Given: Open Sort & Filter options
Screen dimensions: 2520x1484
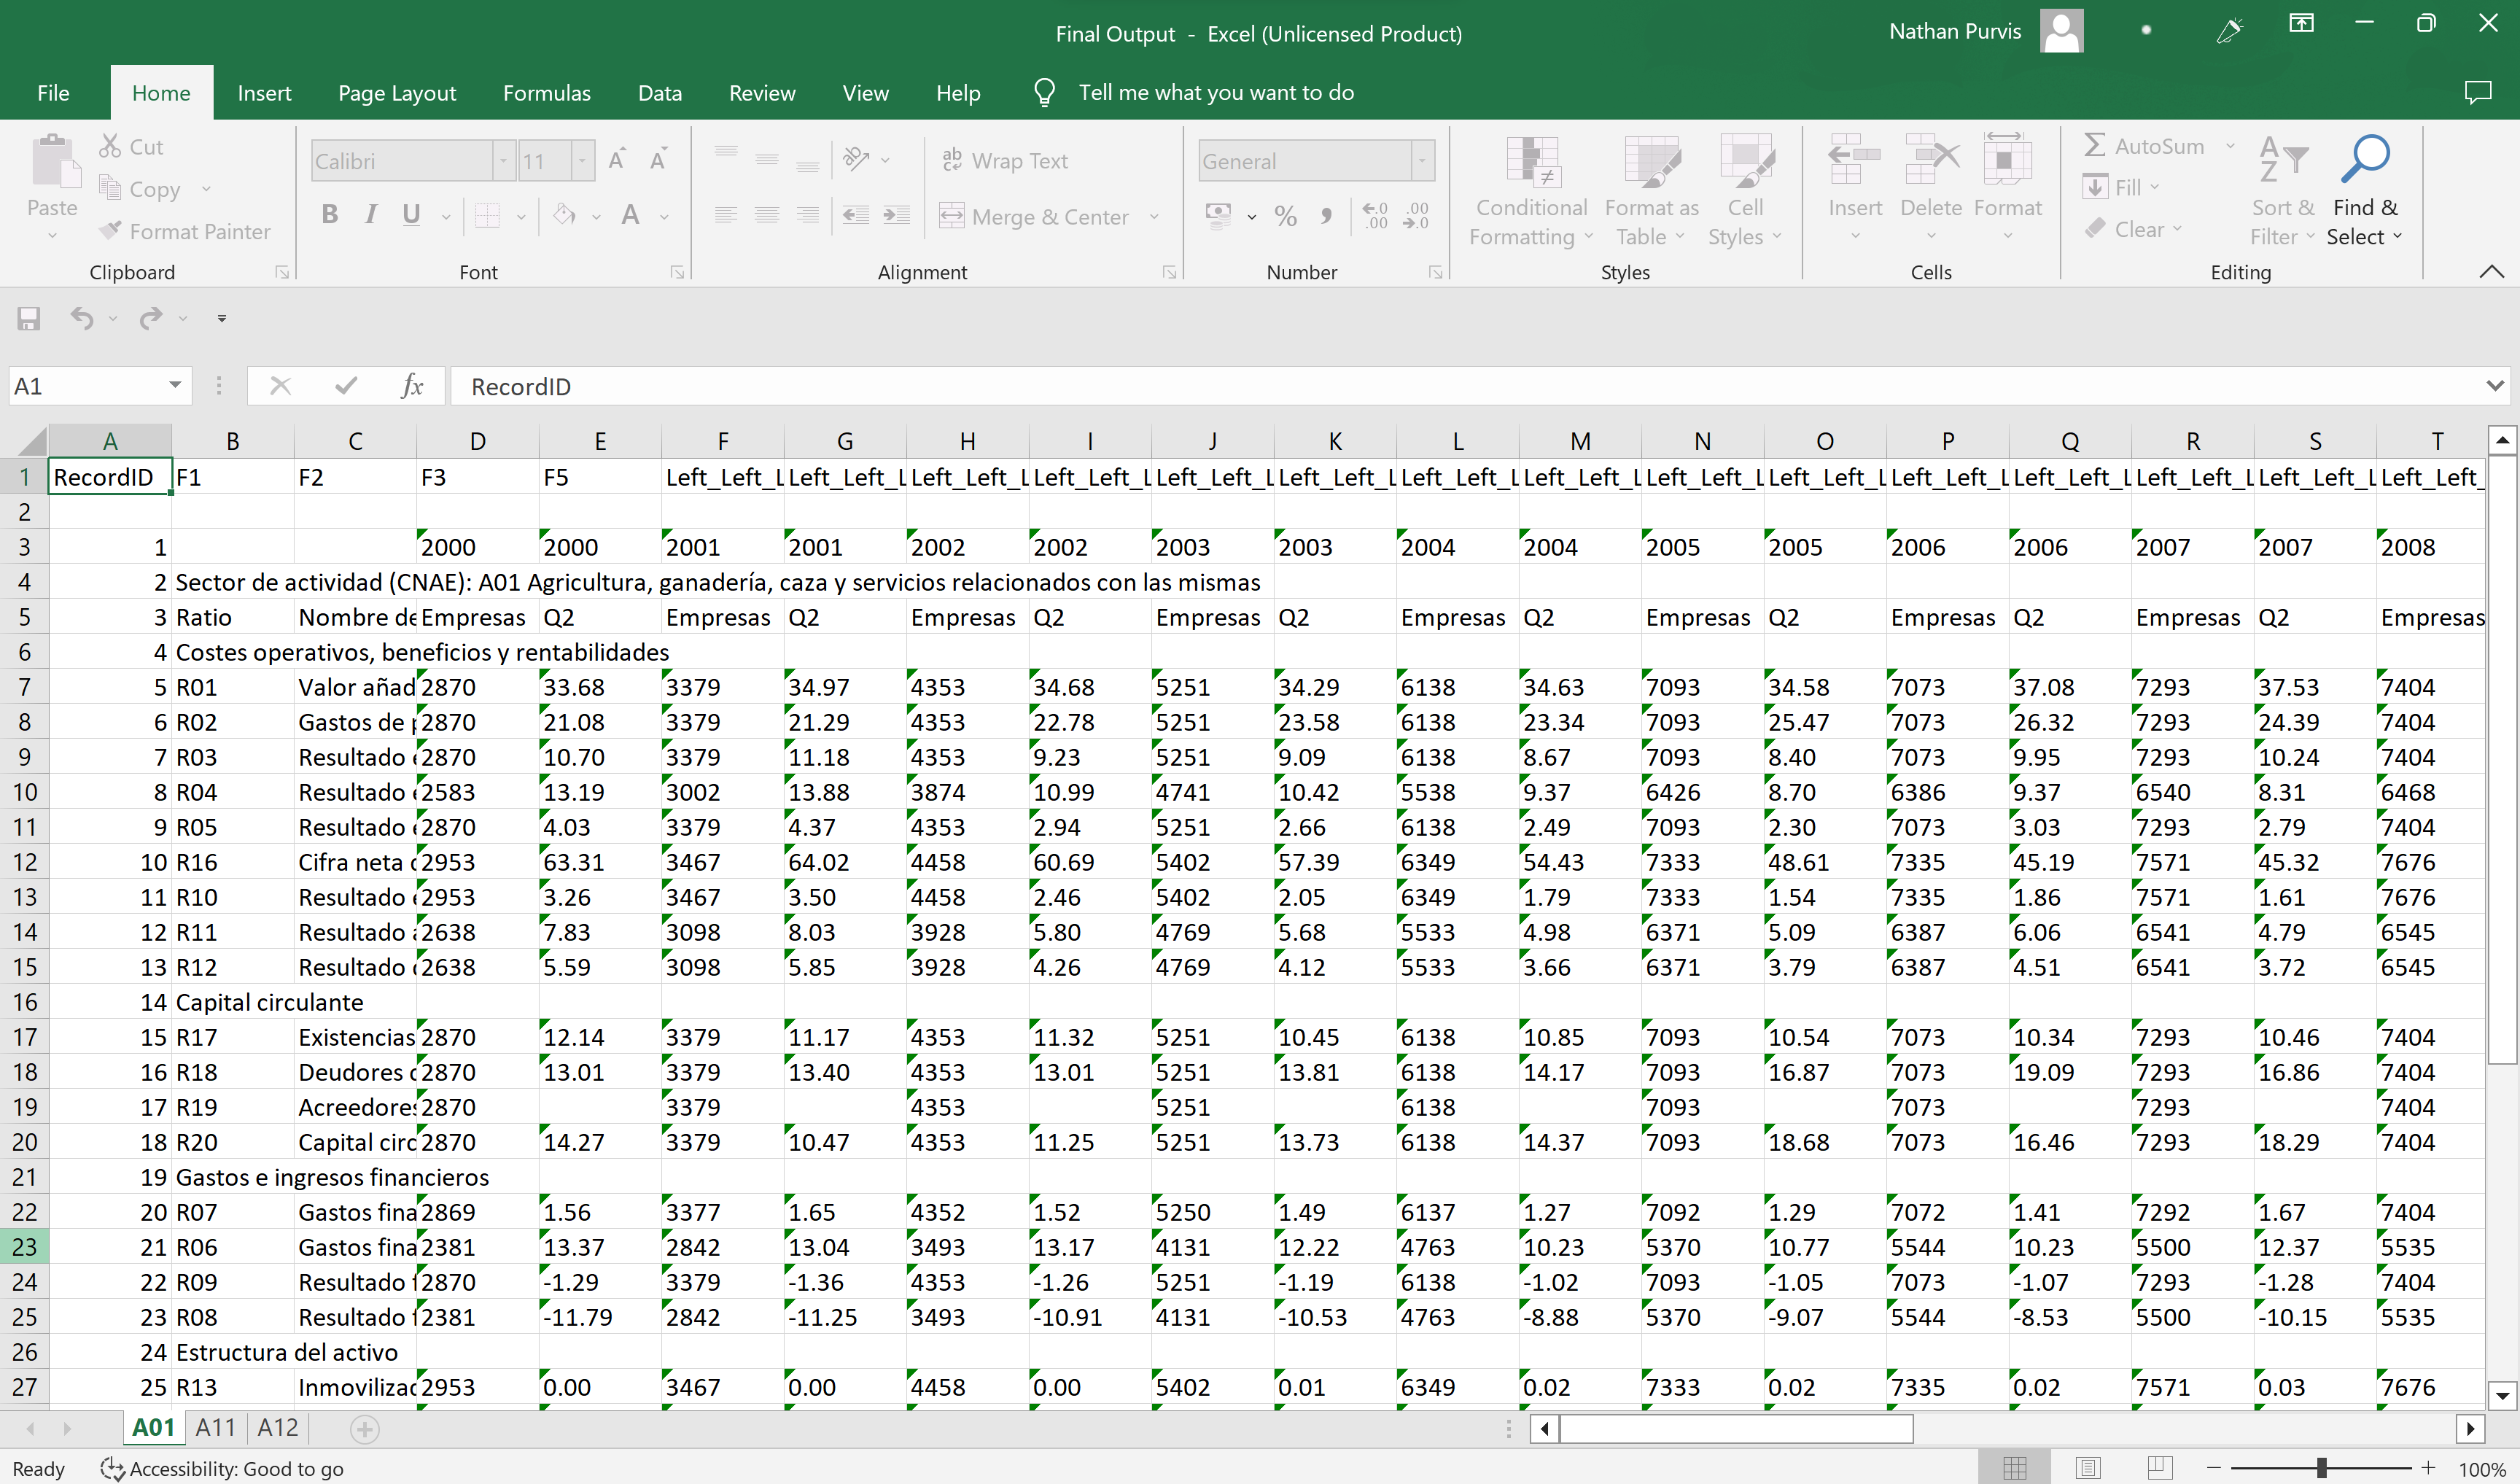Looking at the screenshot, I should [2283, 192].
